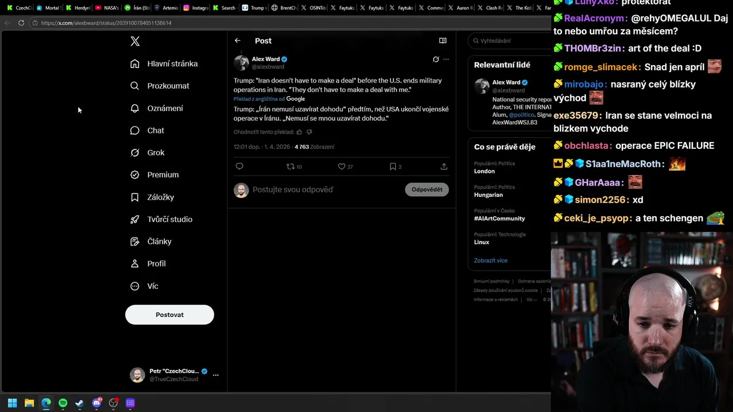
Task: Click the browser back arrow
Action: pos(7,23)
